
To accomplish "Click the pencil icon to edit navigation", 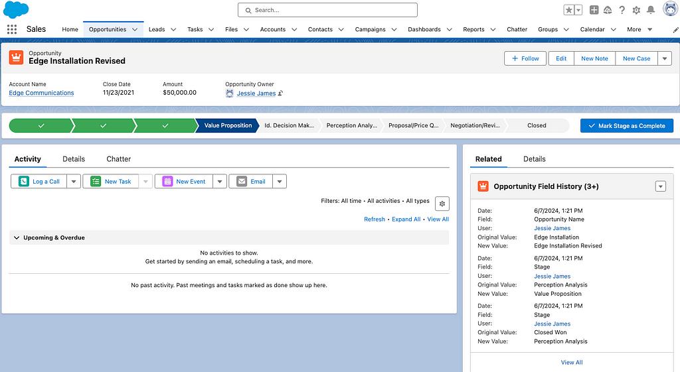I will point(676,29).
